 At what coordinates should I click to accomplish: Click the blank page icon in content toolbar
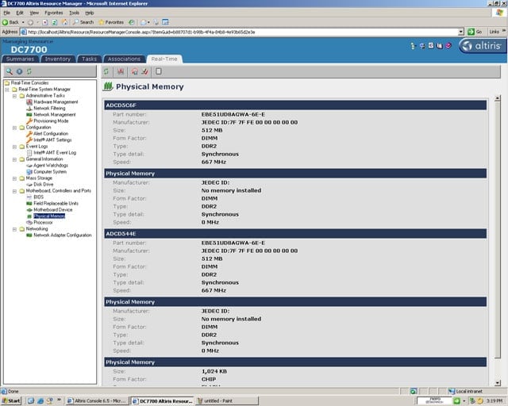click(159, 71)
